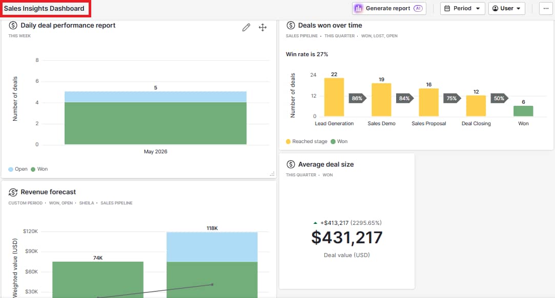Open the three-dot more options menu
Viewport: 555px width, 298px height.
pos(546,9)
